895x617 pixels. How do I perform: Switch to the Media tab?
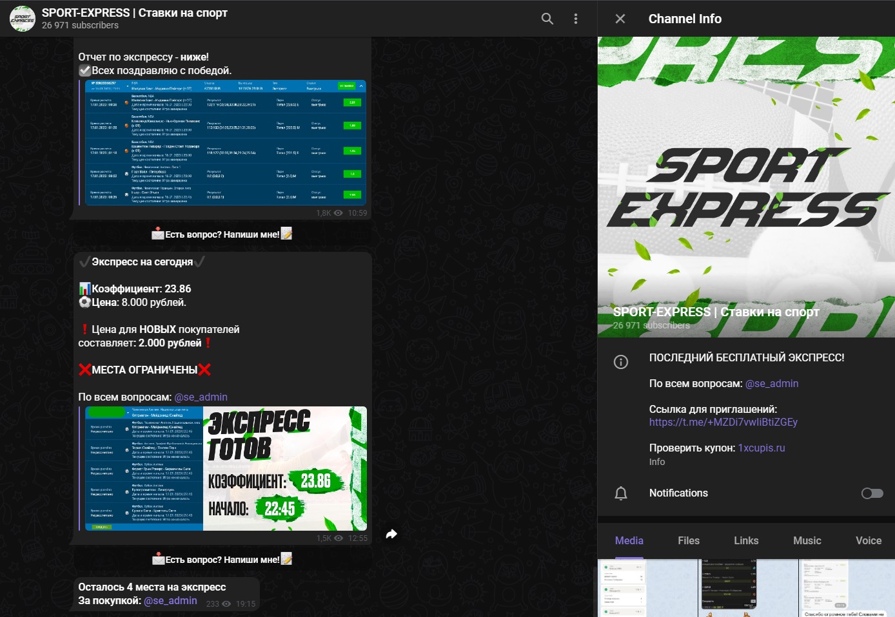629,540
